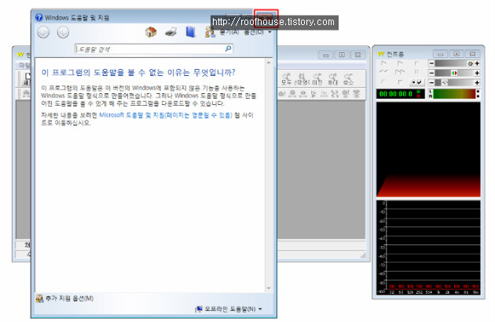Click fast-forward button in 컨트롤 window
Viewport: 495px width, 322px height.
(x=400, y=72)
